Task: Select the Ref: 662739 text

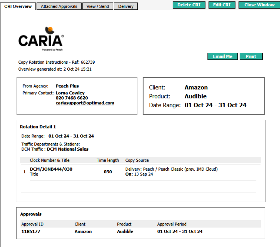Action: click(83, 62)
